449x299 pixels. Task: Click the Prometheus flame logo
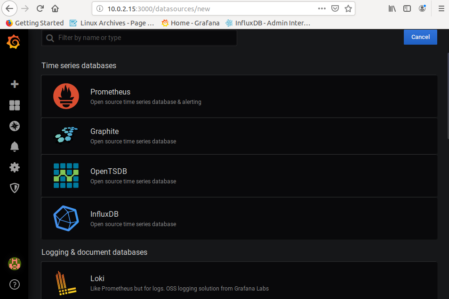coord(66,96)
